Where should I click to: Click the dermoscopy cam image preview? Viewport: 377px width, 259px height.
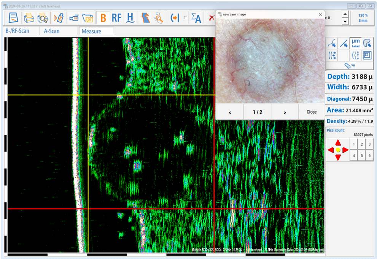point(270,61)
